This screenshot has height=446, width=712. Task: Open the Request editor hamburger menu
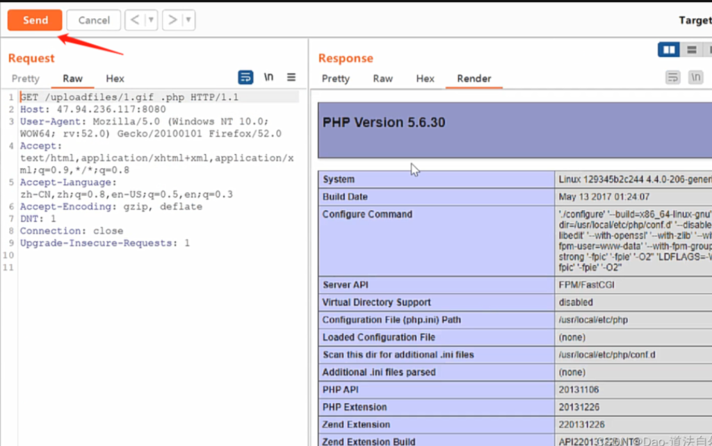[x=291, y=78]
